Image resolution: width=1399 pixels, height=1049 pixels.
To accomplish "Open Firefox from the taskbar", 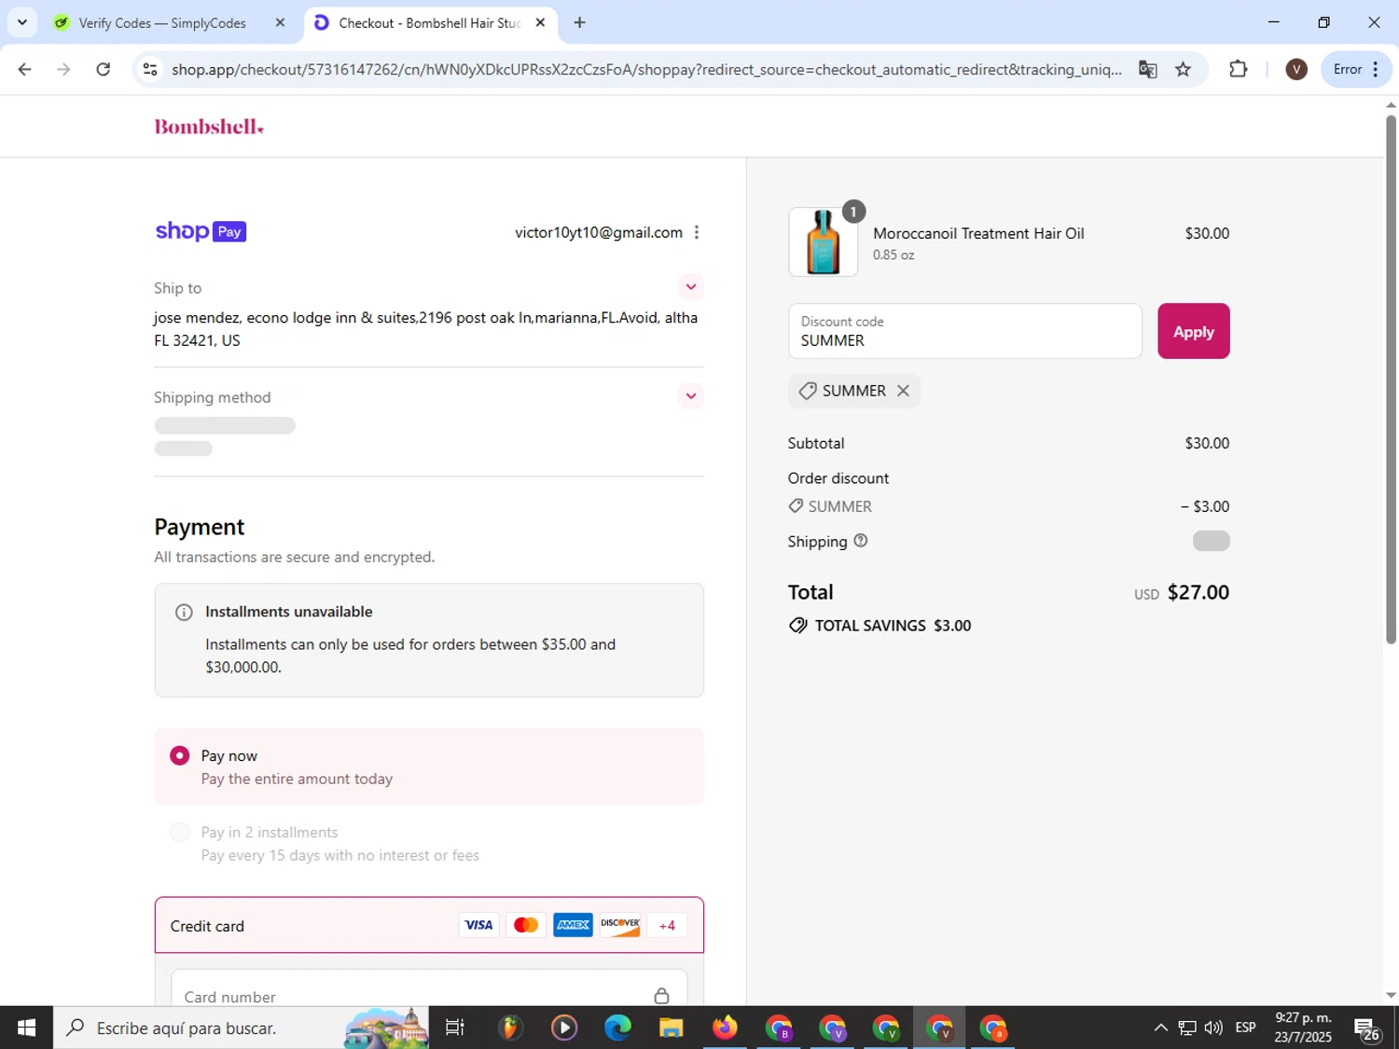I will [725, 1028].
